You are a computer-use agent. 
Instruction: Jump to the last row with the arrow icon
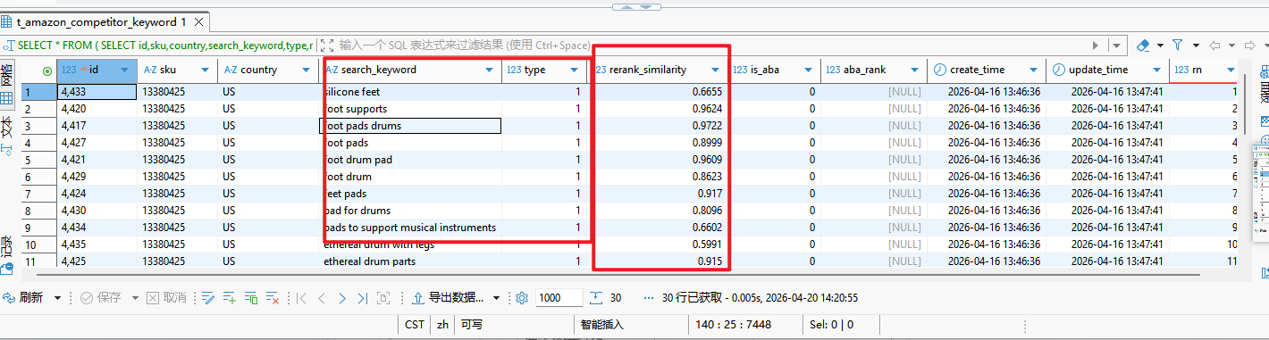363,298
